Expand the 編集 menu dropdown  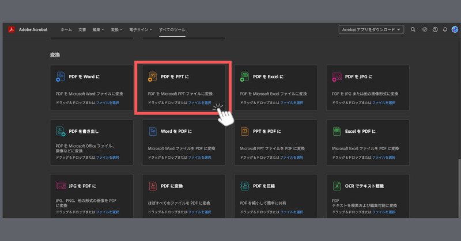98,30
